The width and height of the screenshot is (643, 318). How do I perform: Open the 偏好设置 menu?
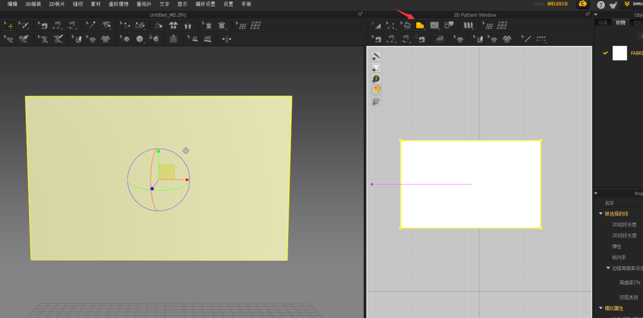click(x=205, y=4)
